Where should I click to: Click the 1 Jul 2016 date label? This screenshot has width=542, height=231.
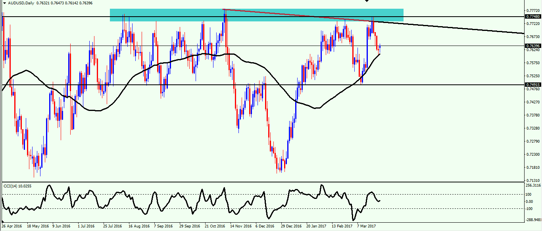tap(86, 226)
